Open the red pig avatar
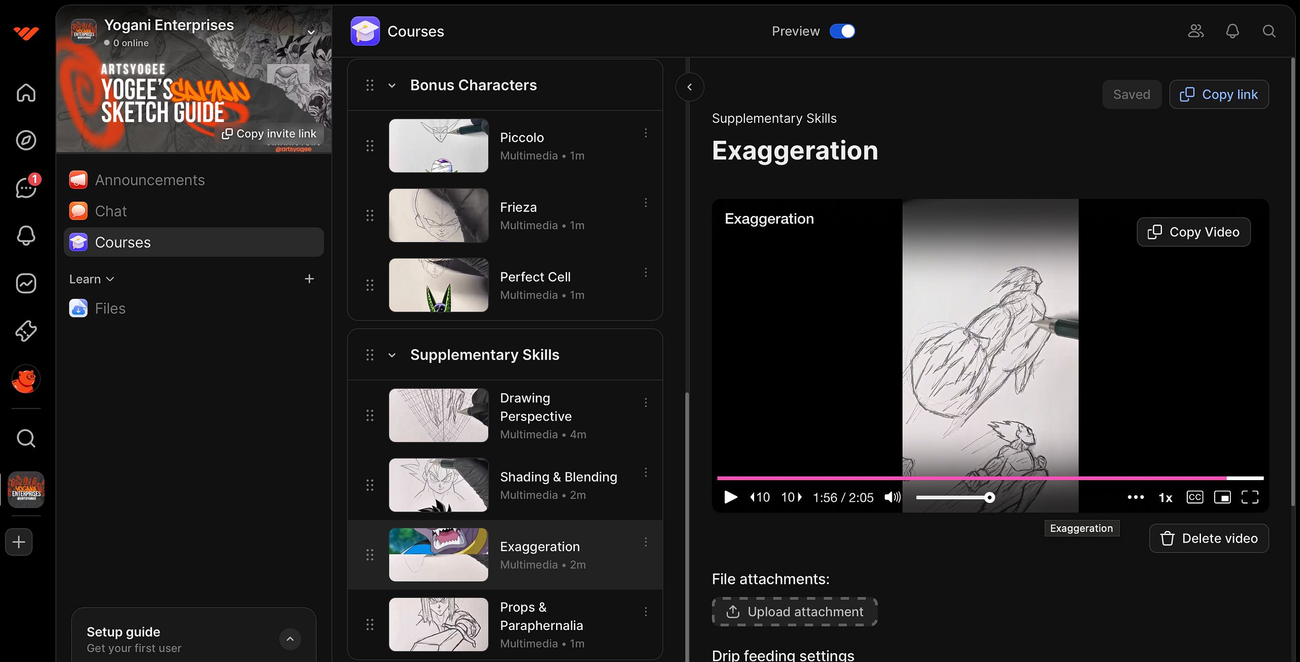Viewport: 1300px width, 662px height. (x=26, y=379)
